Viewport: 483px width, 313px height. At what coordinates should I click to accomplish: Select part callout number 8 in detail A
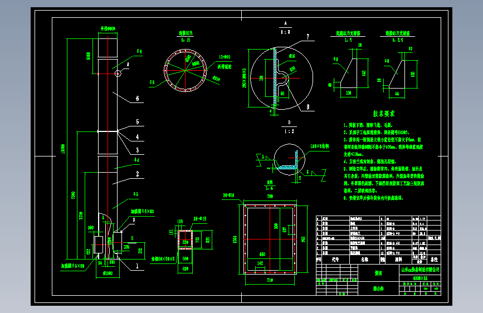tap(308, 107)
